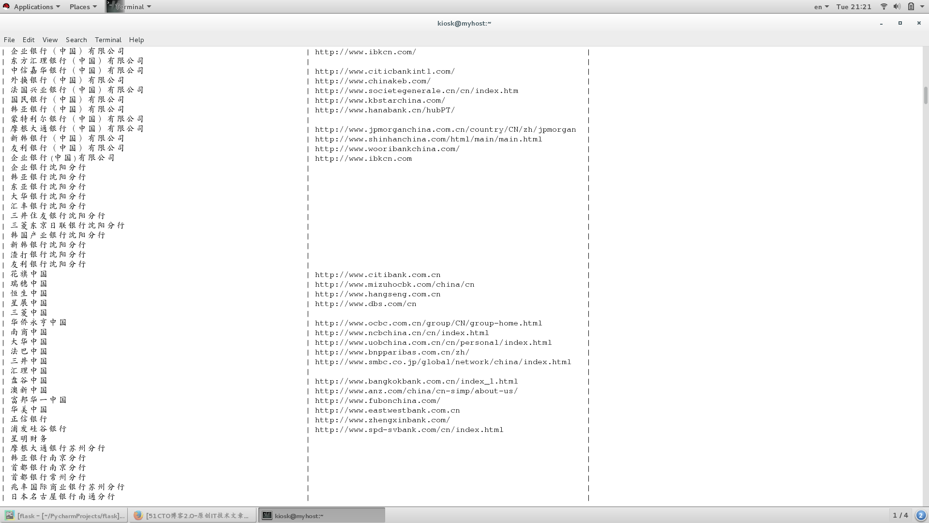Click the spd-svbank.com URL

click(x=409, y=430)
